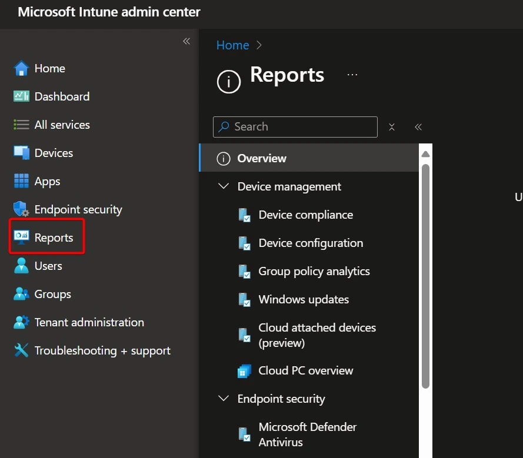Click the Devices monitor icon

(x=21, y=153)
